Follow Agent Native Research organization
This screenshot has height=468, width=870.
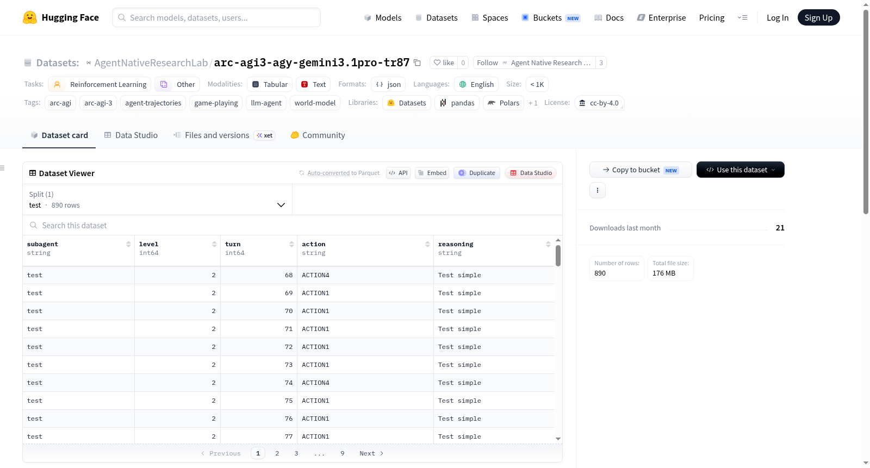534,63
